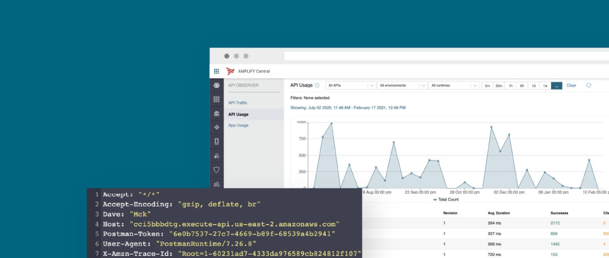Viewport: 609px width, 258px height.
Task: Refresh the API Usage data
Action: click(x=588, y=85)
